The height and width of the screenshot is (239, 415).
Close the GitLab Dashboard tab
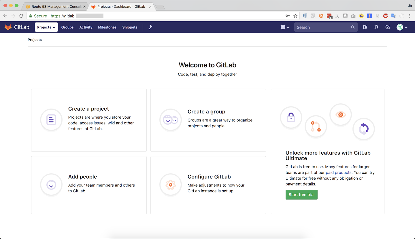pyautogui.click(x=150, y=7)
